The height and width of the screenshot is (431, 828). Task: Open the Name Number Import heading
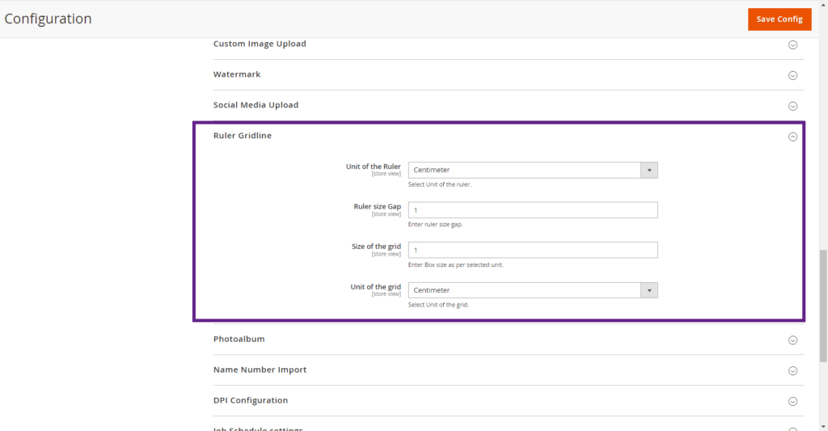point(260,370)
